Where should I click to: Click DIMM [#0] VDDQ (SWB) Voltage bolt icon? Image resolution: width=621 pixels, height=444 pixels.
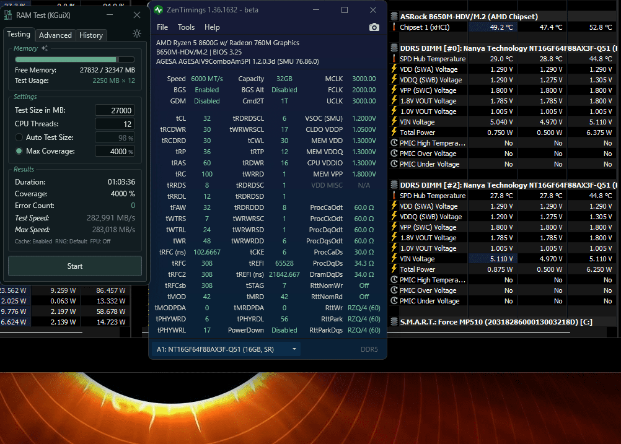(x=394, y=79)
